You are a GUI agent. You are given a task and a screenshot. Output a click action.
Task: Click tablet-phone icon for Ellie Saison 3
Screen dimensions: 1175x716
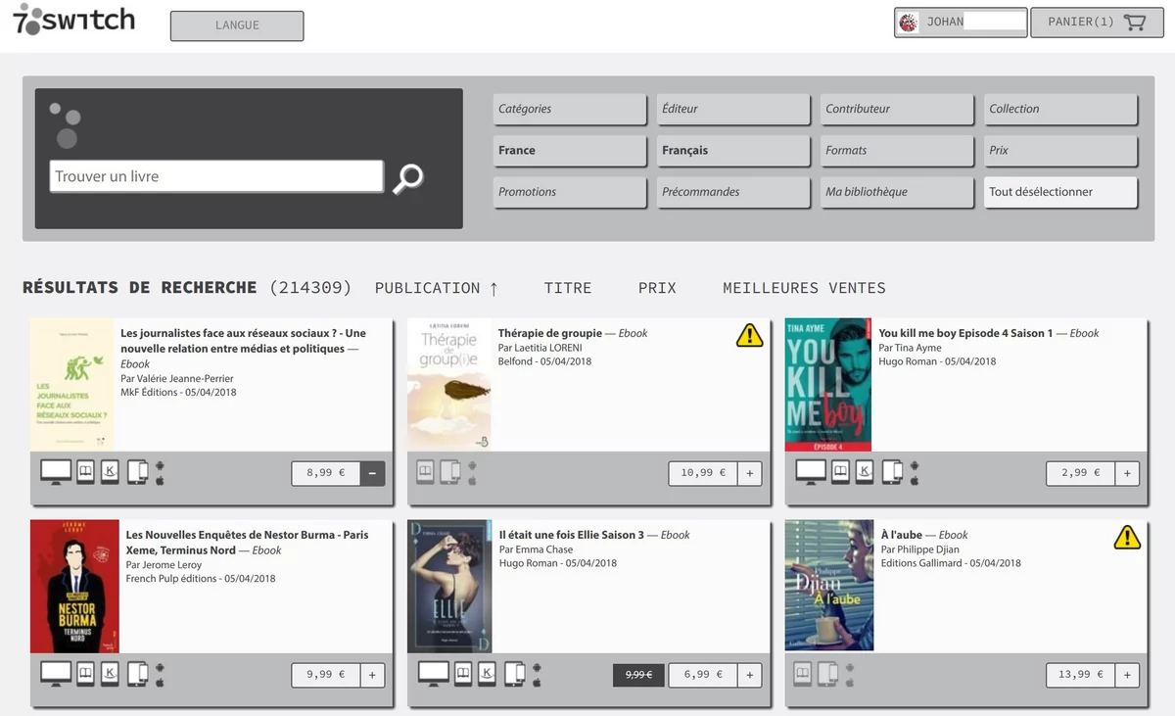point(515,674)
